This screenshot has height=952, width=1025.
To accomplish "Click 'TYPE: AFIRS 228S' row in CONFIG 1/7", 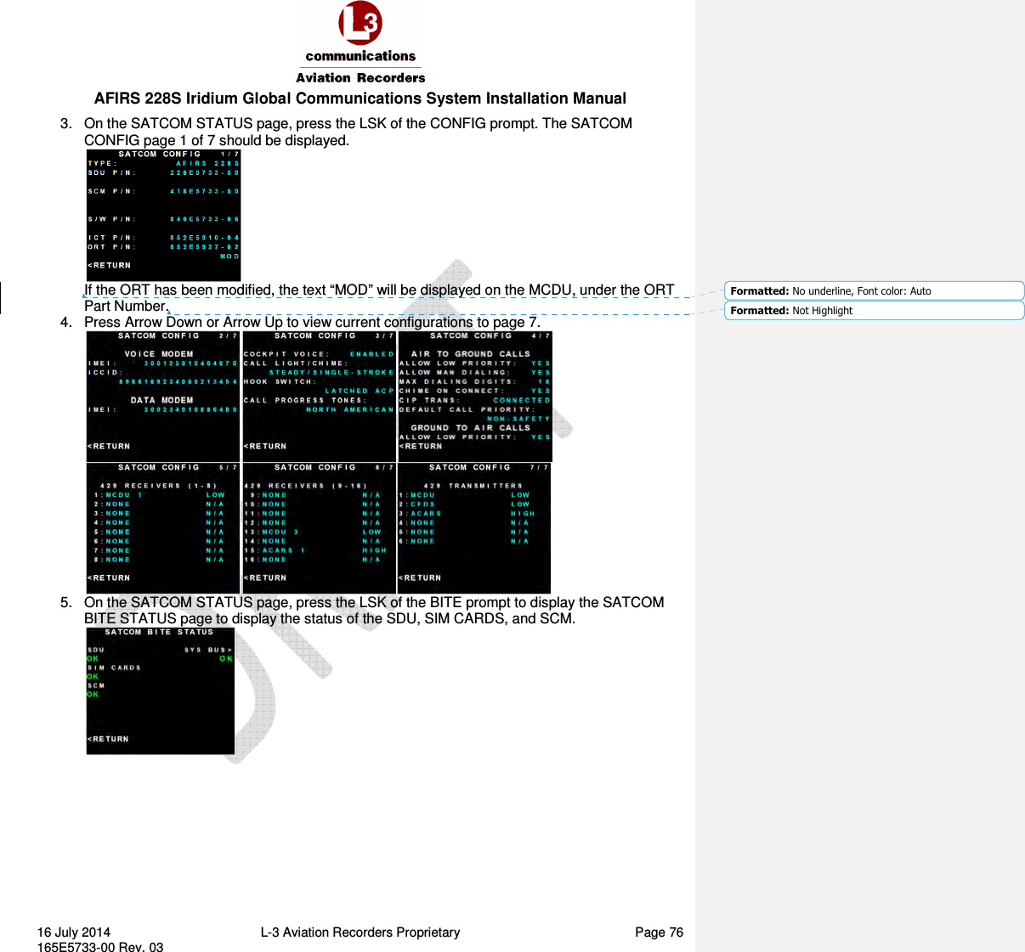I will click(164, 163).
